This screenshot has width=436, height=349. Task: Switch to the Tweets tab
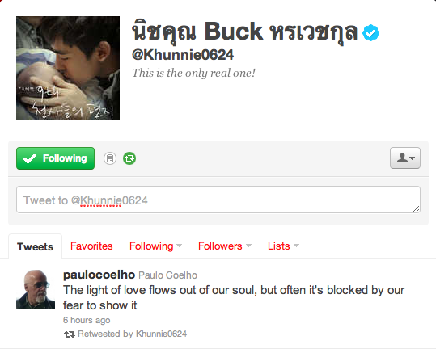click(x=35, y=246)
